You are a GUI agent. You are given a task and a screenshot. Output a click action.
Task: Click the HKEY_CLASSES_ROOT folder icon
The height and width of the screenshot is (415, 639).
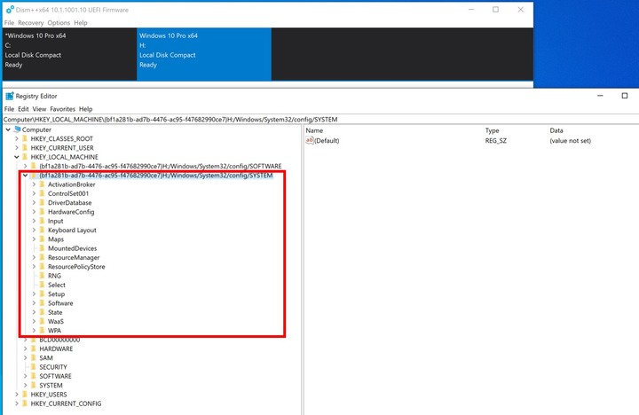[x=25, y=138]
